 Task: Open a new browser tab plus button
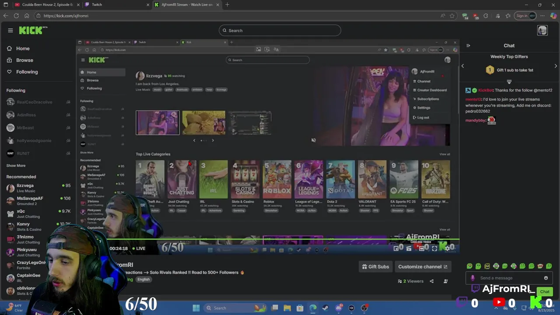pos(227,5)
